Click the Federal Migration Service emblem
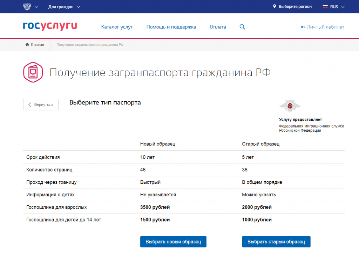The width and height of the screenshot is (359, 255). pyautogui.click(x=290, y=105)
